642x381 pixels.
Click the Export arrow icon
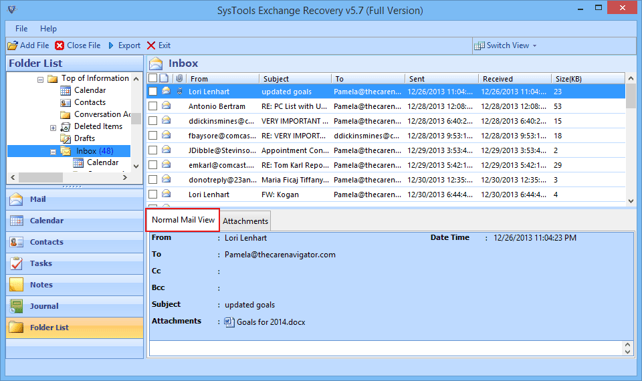[x=111, y=45]
